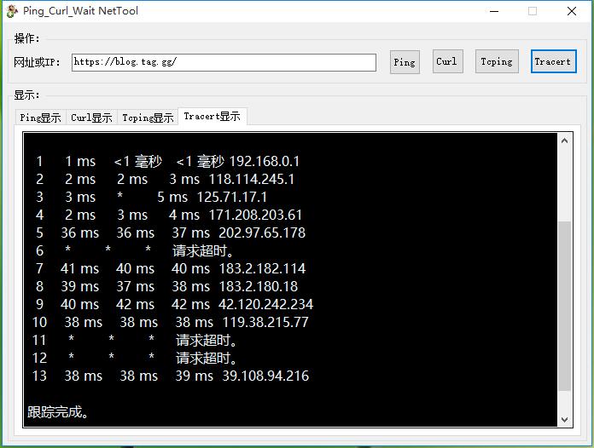Start a Tcping test
The image size is (594, 448).
tap(496, 61)
